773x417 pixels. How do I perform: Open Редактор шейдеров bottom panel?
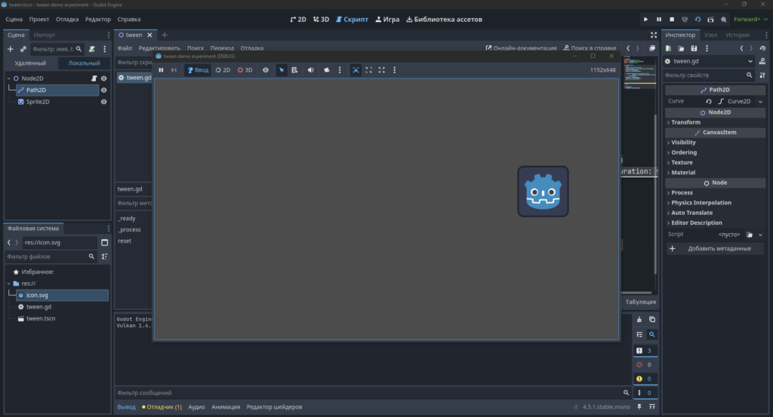pyautogui.click(x=274, y=407)
